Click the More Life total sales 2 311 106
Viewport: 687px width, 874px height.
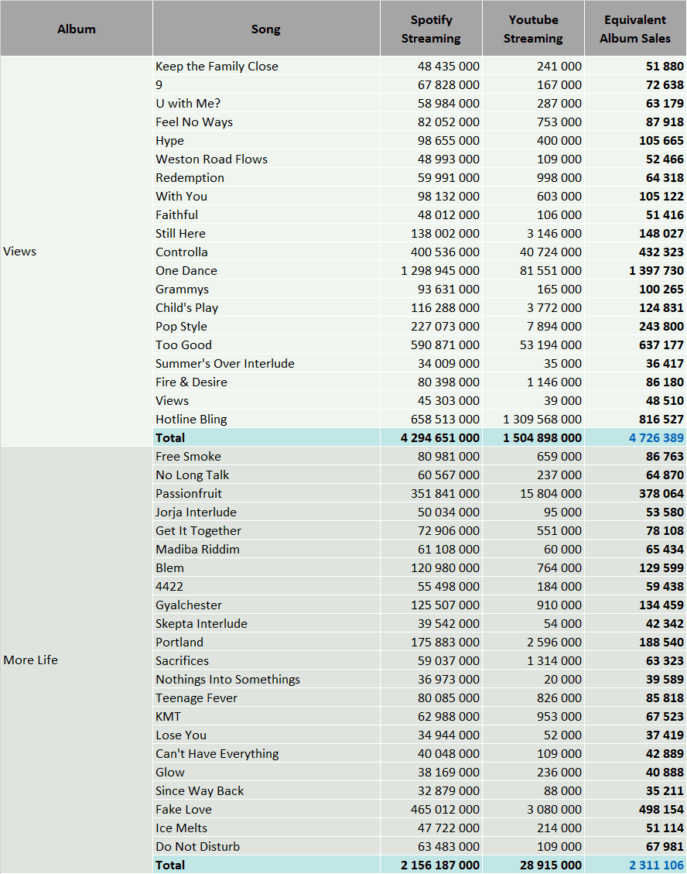(x=656, y=865)
